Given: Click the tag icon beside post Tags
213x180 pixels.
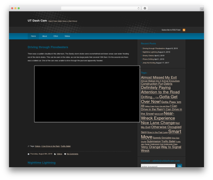Looking at the screenshot, I should [29, 146].
